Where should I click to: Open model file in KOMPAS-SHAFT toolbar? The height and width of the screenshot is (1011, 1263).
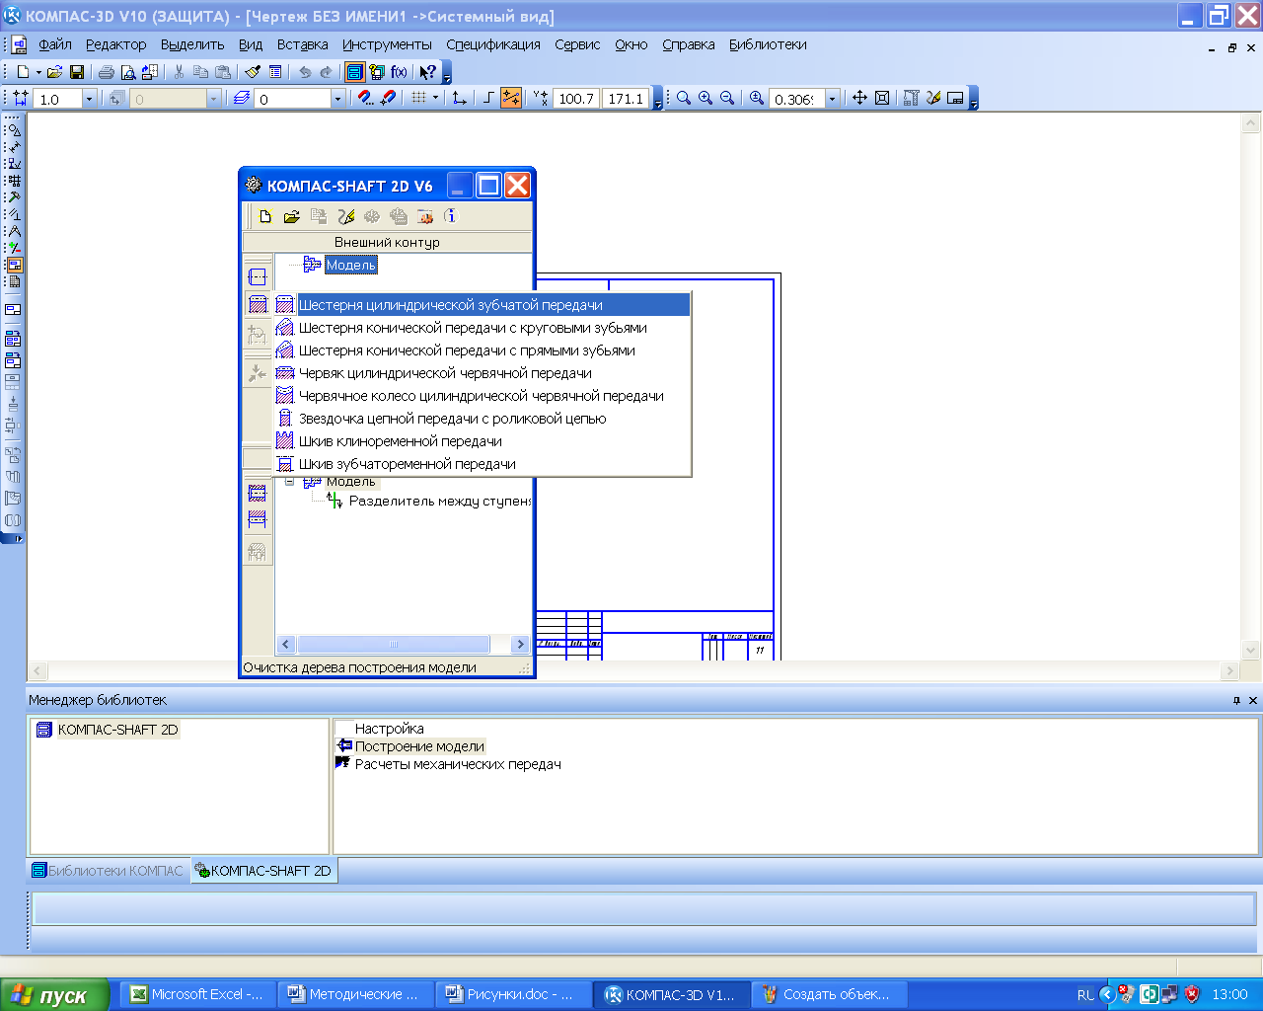[291, 217]
